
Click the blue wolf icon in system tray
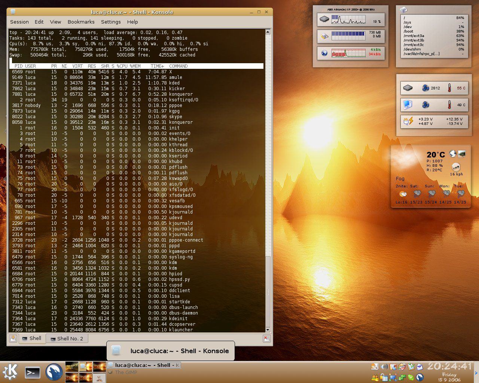pos(420,377)
